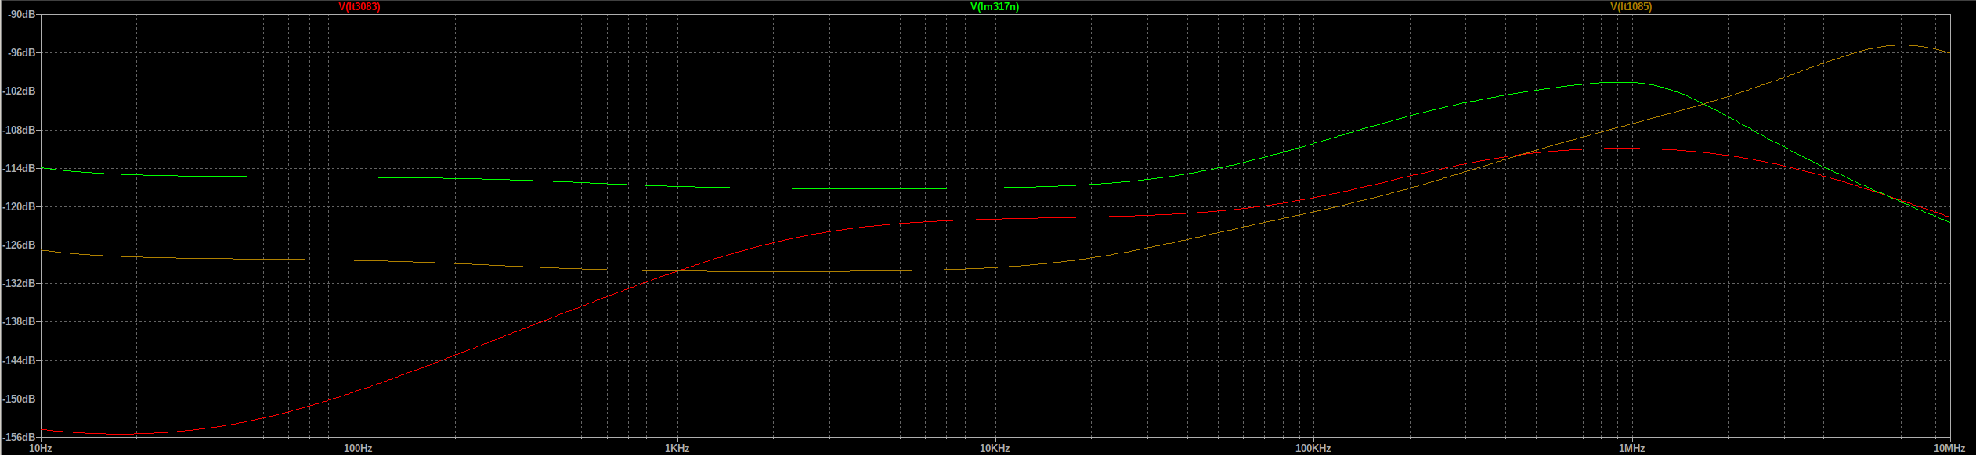Click the -126dB vertical axis label
1976x455 pixels.
click(x=19, y=245)
